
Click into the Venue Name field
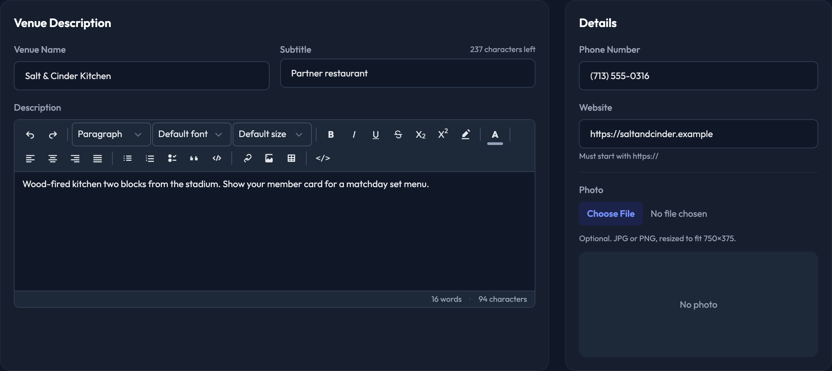pyautogui.click(x=142, y=76)
